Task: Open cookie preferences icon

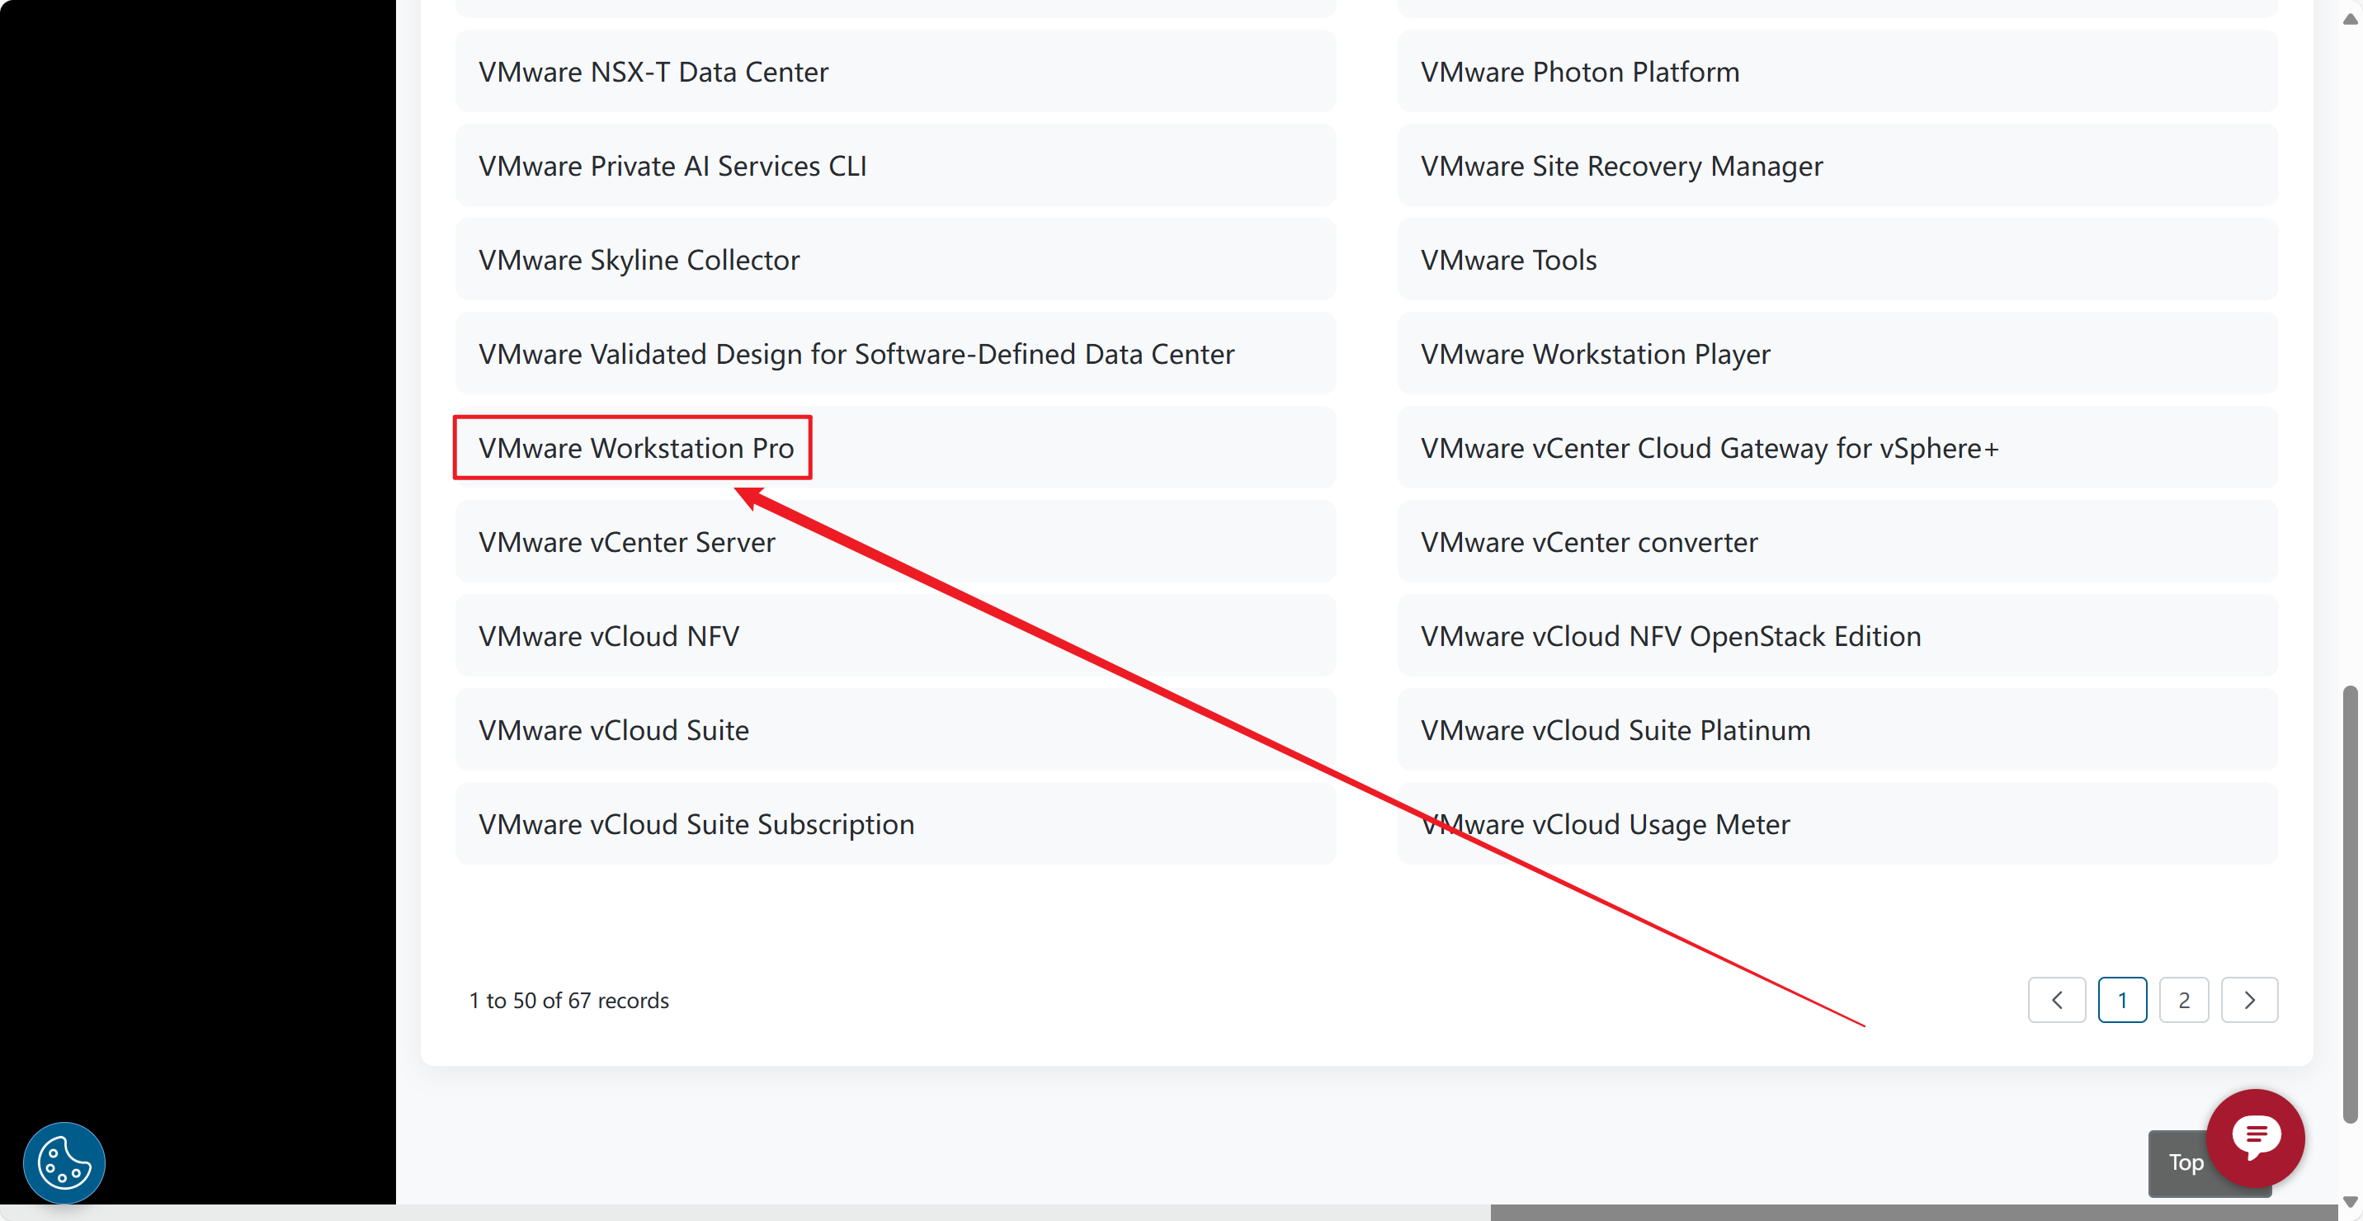Action: (64, 1162)
